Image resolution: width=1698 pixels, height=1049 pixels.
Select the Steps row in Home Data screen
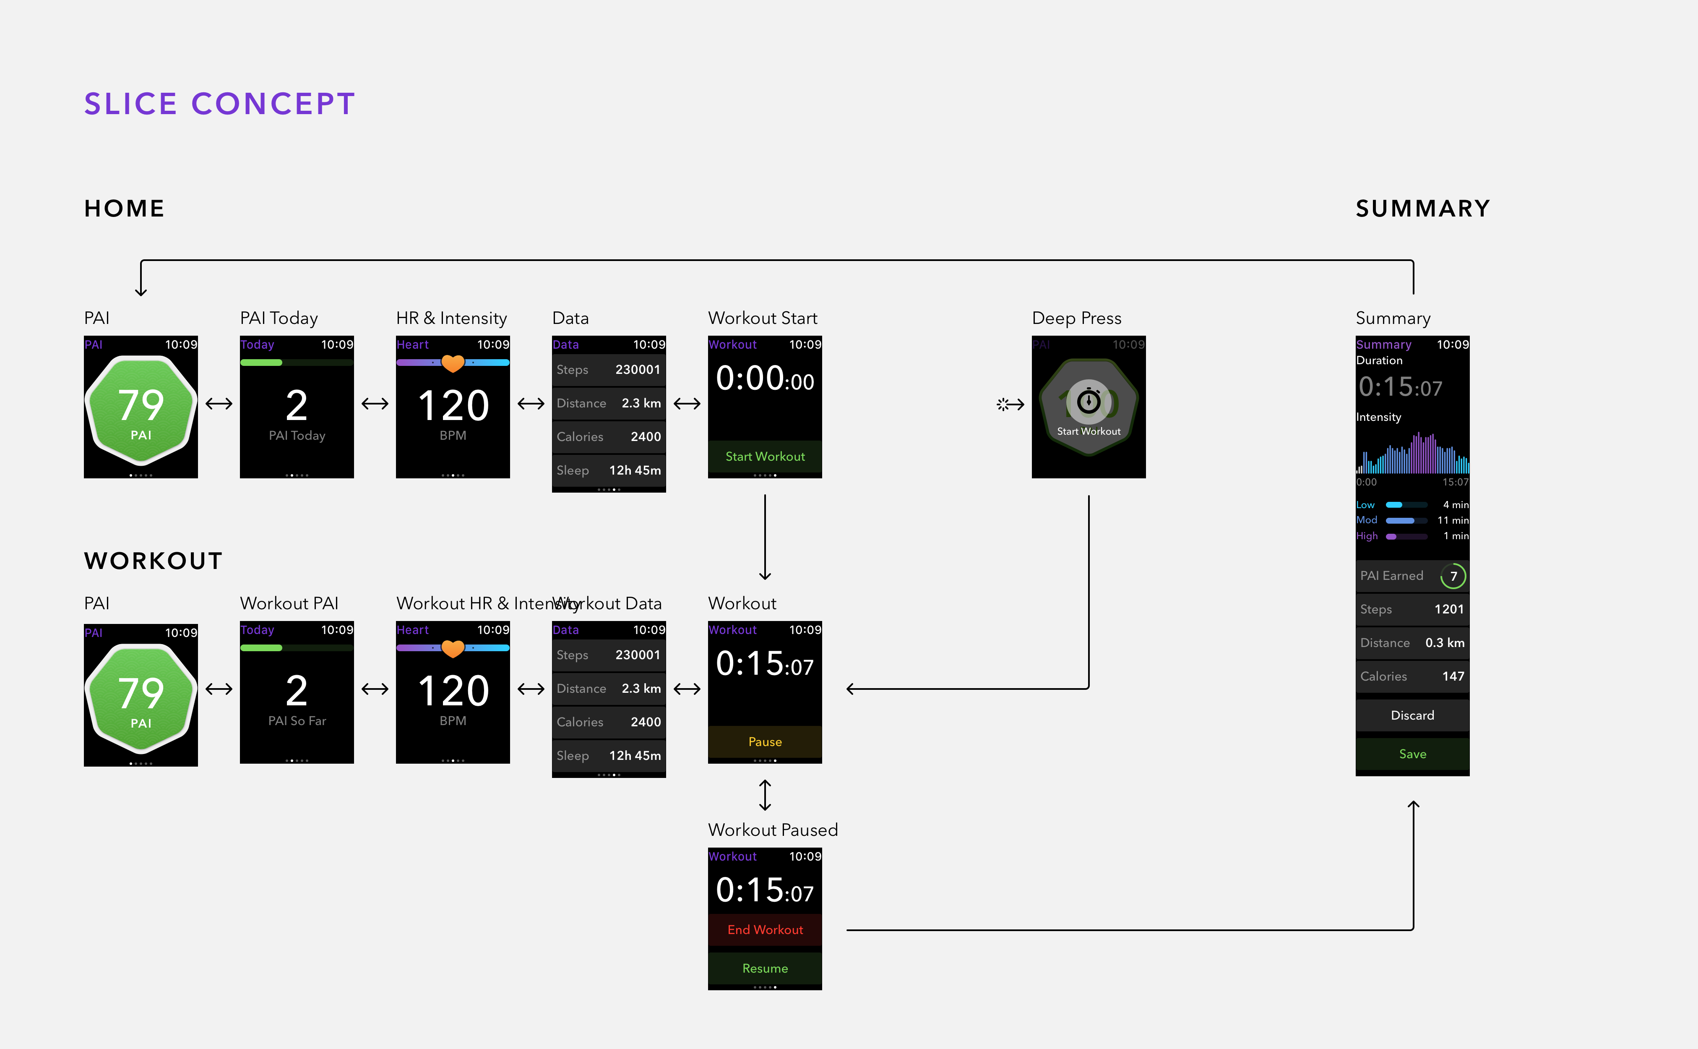click(608, 370)
